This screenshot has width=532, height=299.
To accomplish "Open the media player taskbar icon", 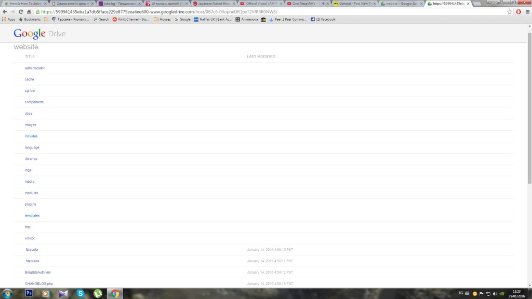I will [46, 293].
